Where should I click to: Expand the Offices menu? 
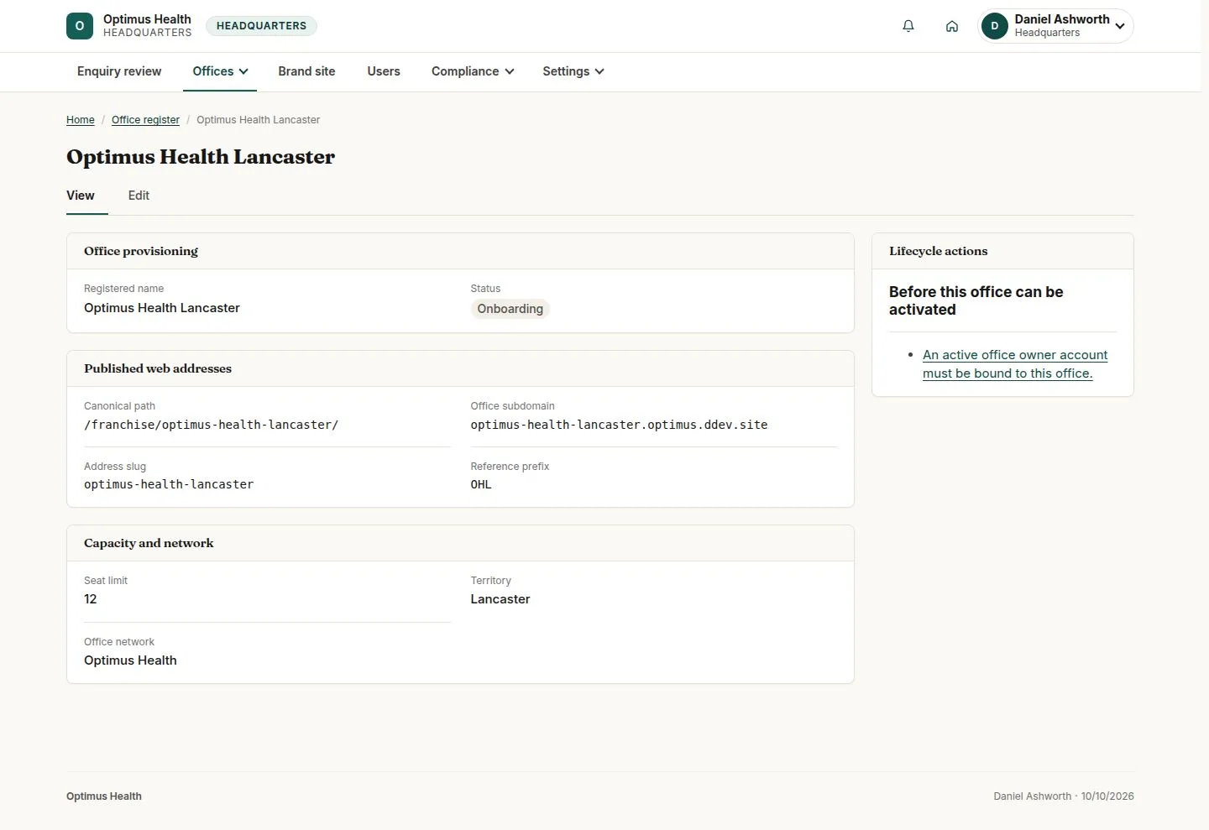click(x=220, y=71)
